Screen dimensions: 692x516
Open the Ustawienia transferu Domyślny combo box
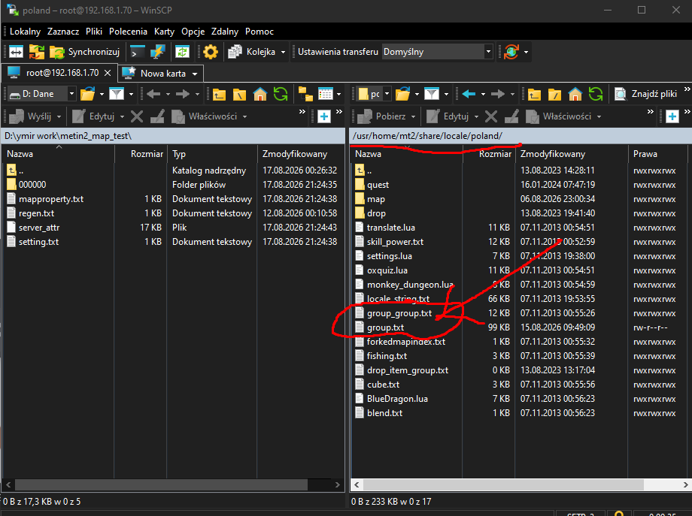click(x=437, y=52)
